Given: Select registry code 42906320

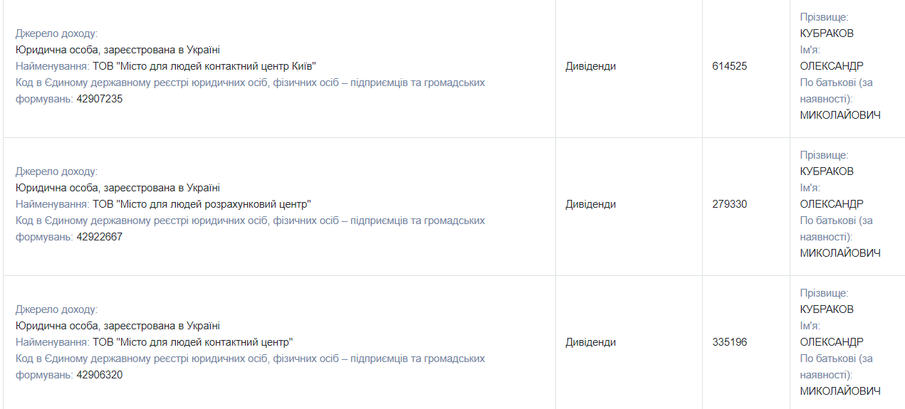Looking at the screenshot, I should 99,375.
